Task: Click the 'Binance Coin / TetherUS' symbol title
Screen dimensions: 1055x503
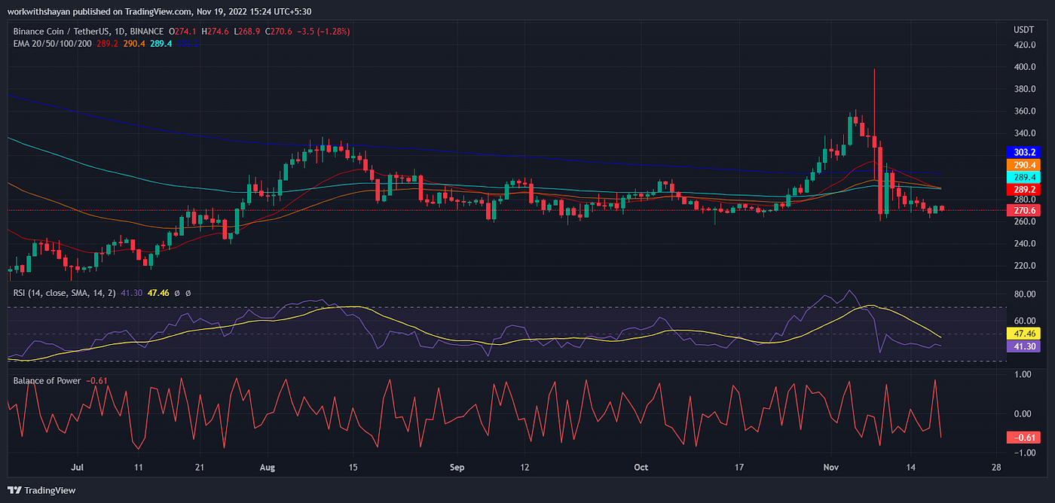Action: (61, 32)
